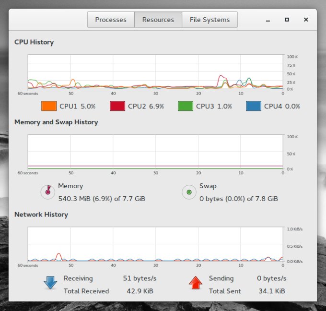Image resolution: width=326 pixels, height=311 pixels.
Task: Click the Network History heading
Action: 41,215
